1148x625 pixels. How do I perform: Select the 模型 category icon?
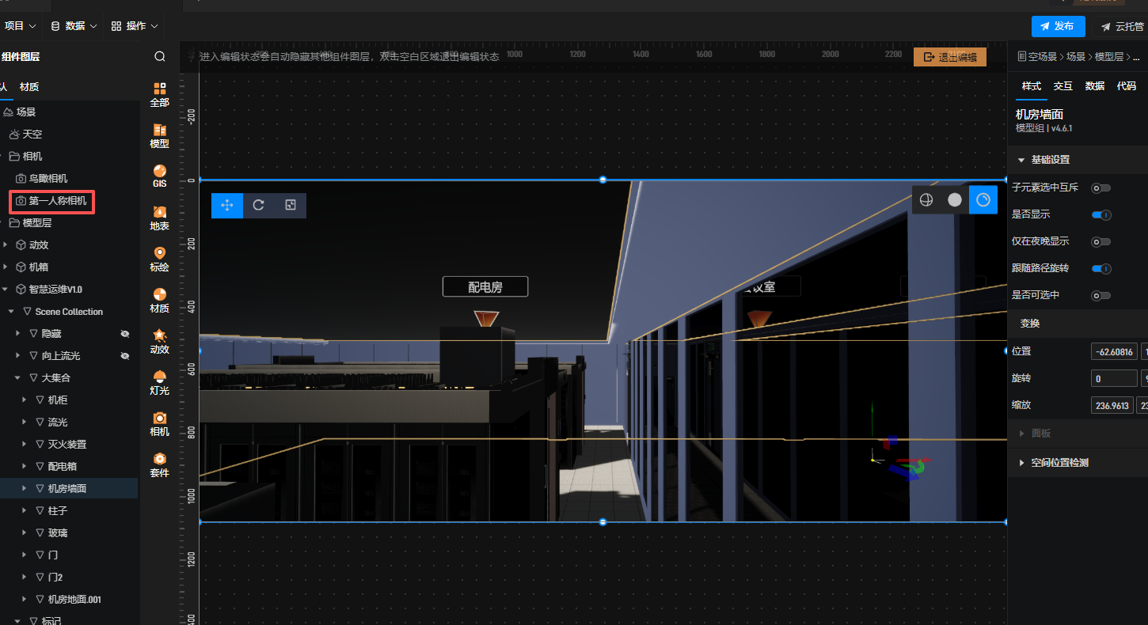pos(160,135)
